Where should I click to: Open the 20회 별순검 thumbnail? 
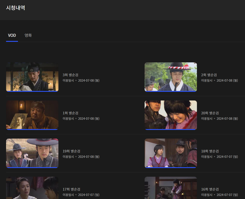[171, 115]
